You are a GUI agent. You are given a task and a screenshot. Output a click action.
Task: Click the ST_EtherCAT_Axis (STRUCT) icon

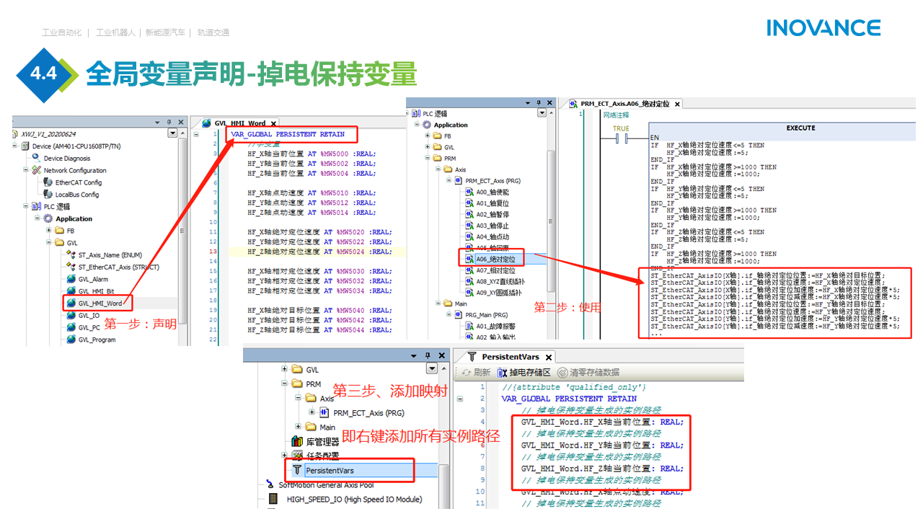pos(71,267)
